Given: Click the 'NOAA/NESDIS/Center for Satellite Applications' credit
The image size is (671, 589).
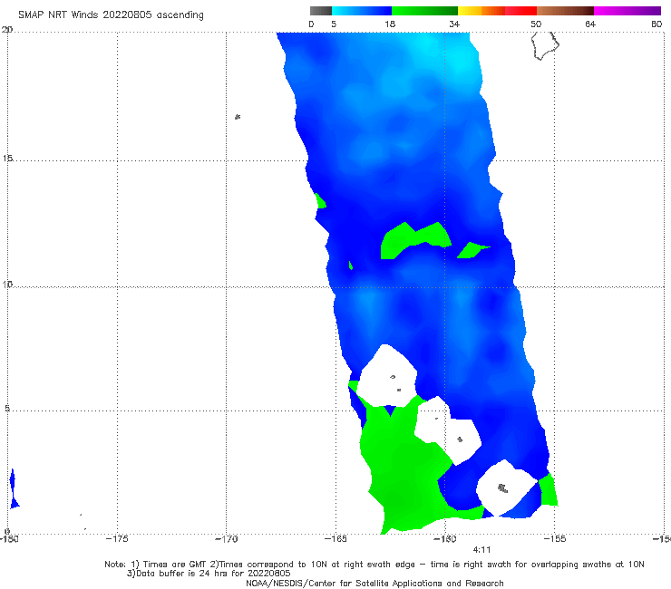Looking at the screenshot, I should click(374, 584).
